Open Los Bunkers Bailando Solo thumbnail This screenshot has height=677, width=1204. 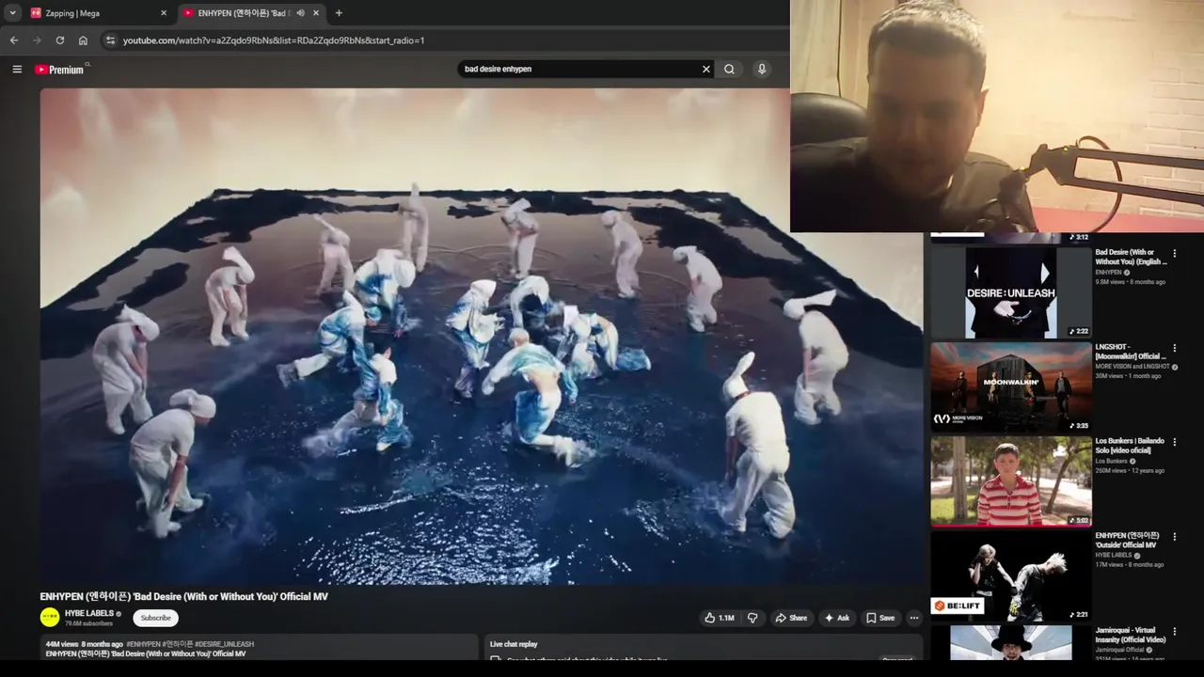(x=1011, y=480)
